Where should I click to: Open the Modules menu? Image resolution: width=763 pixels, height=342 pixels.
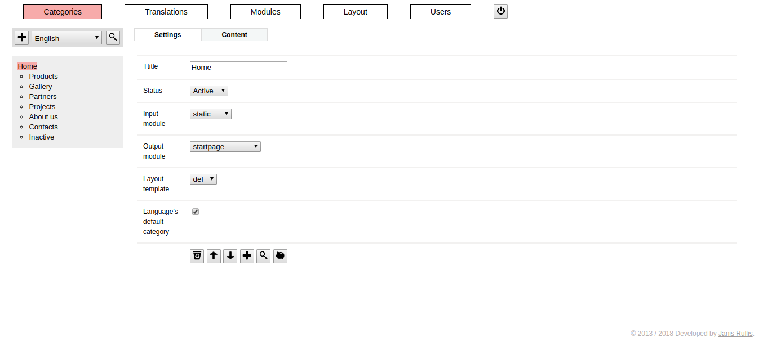pyautogui.click(x=265, y=12)
